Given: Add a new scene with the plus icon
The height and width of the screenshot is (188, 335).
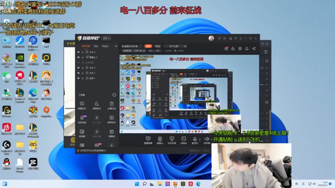Looking at the screenshot, I should point(116,46).
